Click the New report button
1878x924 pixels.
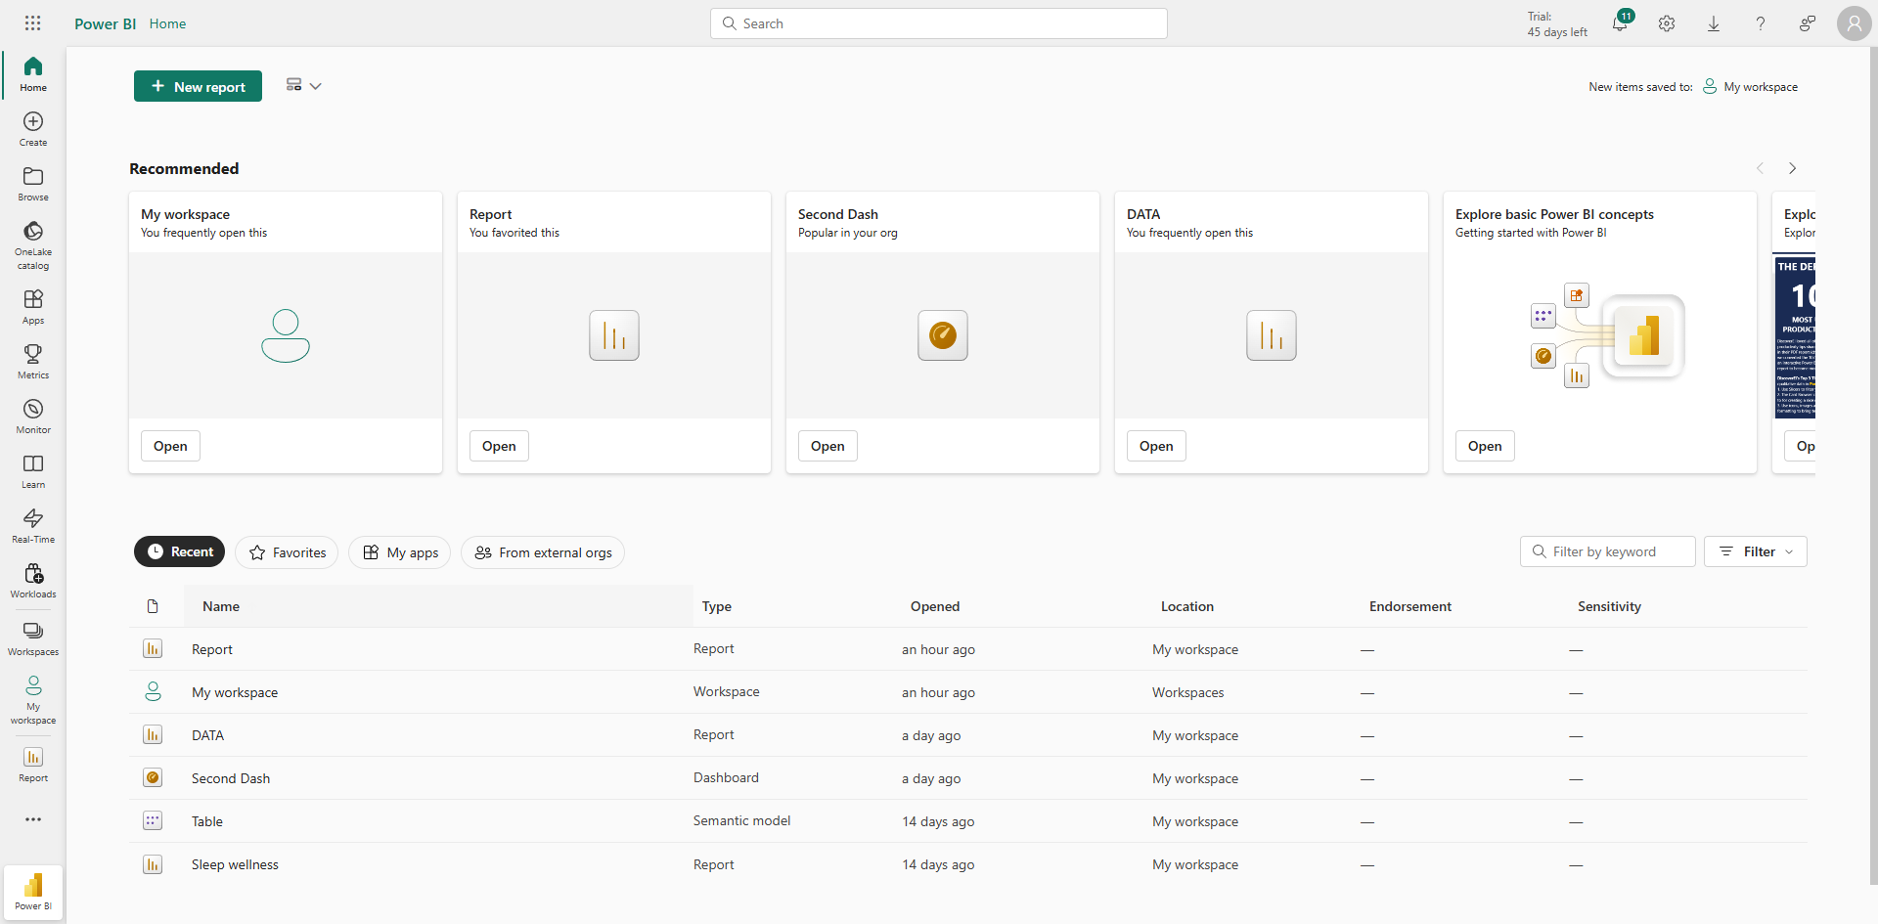pyautogui.click(x=198, y=86)
